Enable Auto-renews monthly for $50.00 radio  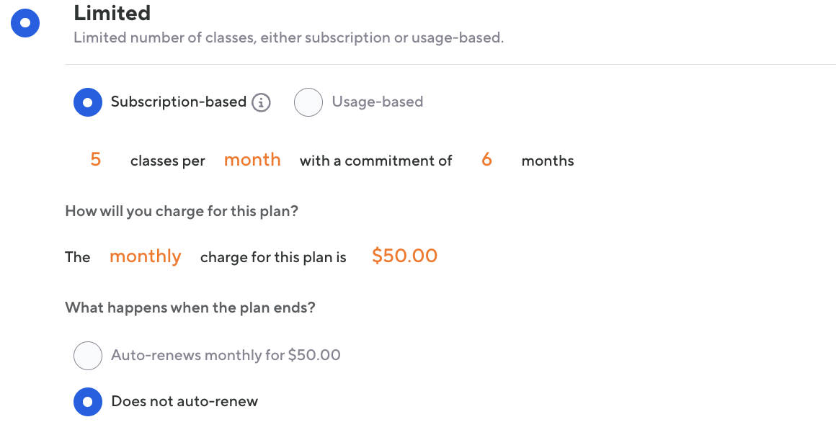point(88,355)
